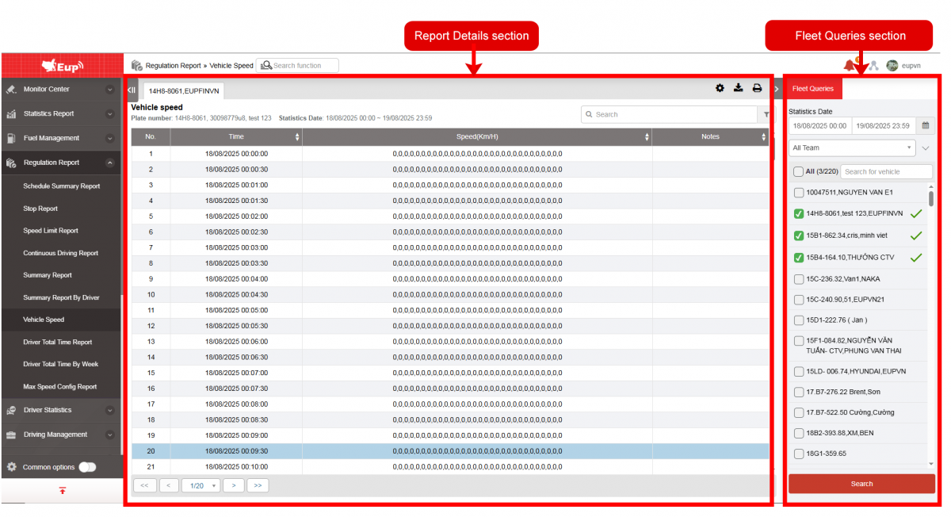Select the Fleet Queries tab
The image size is (951, 517).
[x=813, y=89]
